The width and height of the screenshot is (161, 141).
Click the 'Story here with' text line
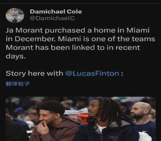[x=34, y=73]
